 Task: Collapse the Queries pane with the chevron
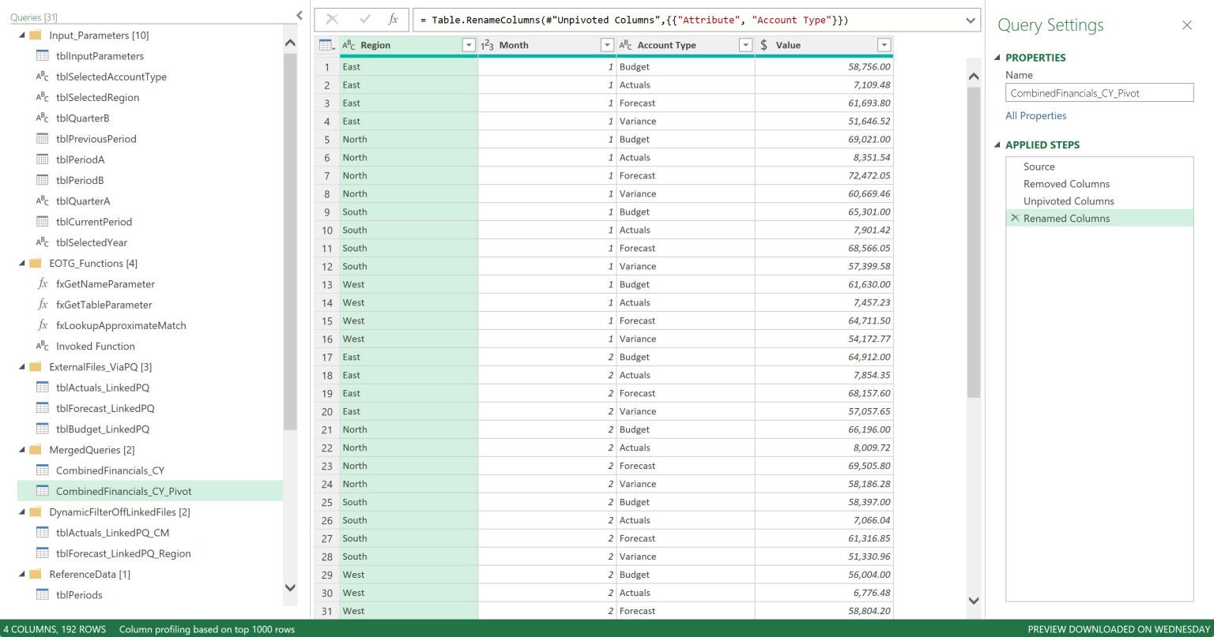(299, 15)
